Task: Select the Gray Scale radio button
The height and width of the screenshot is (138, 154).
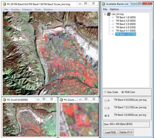Action: (x=105, y=92)
